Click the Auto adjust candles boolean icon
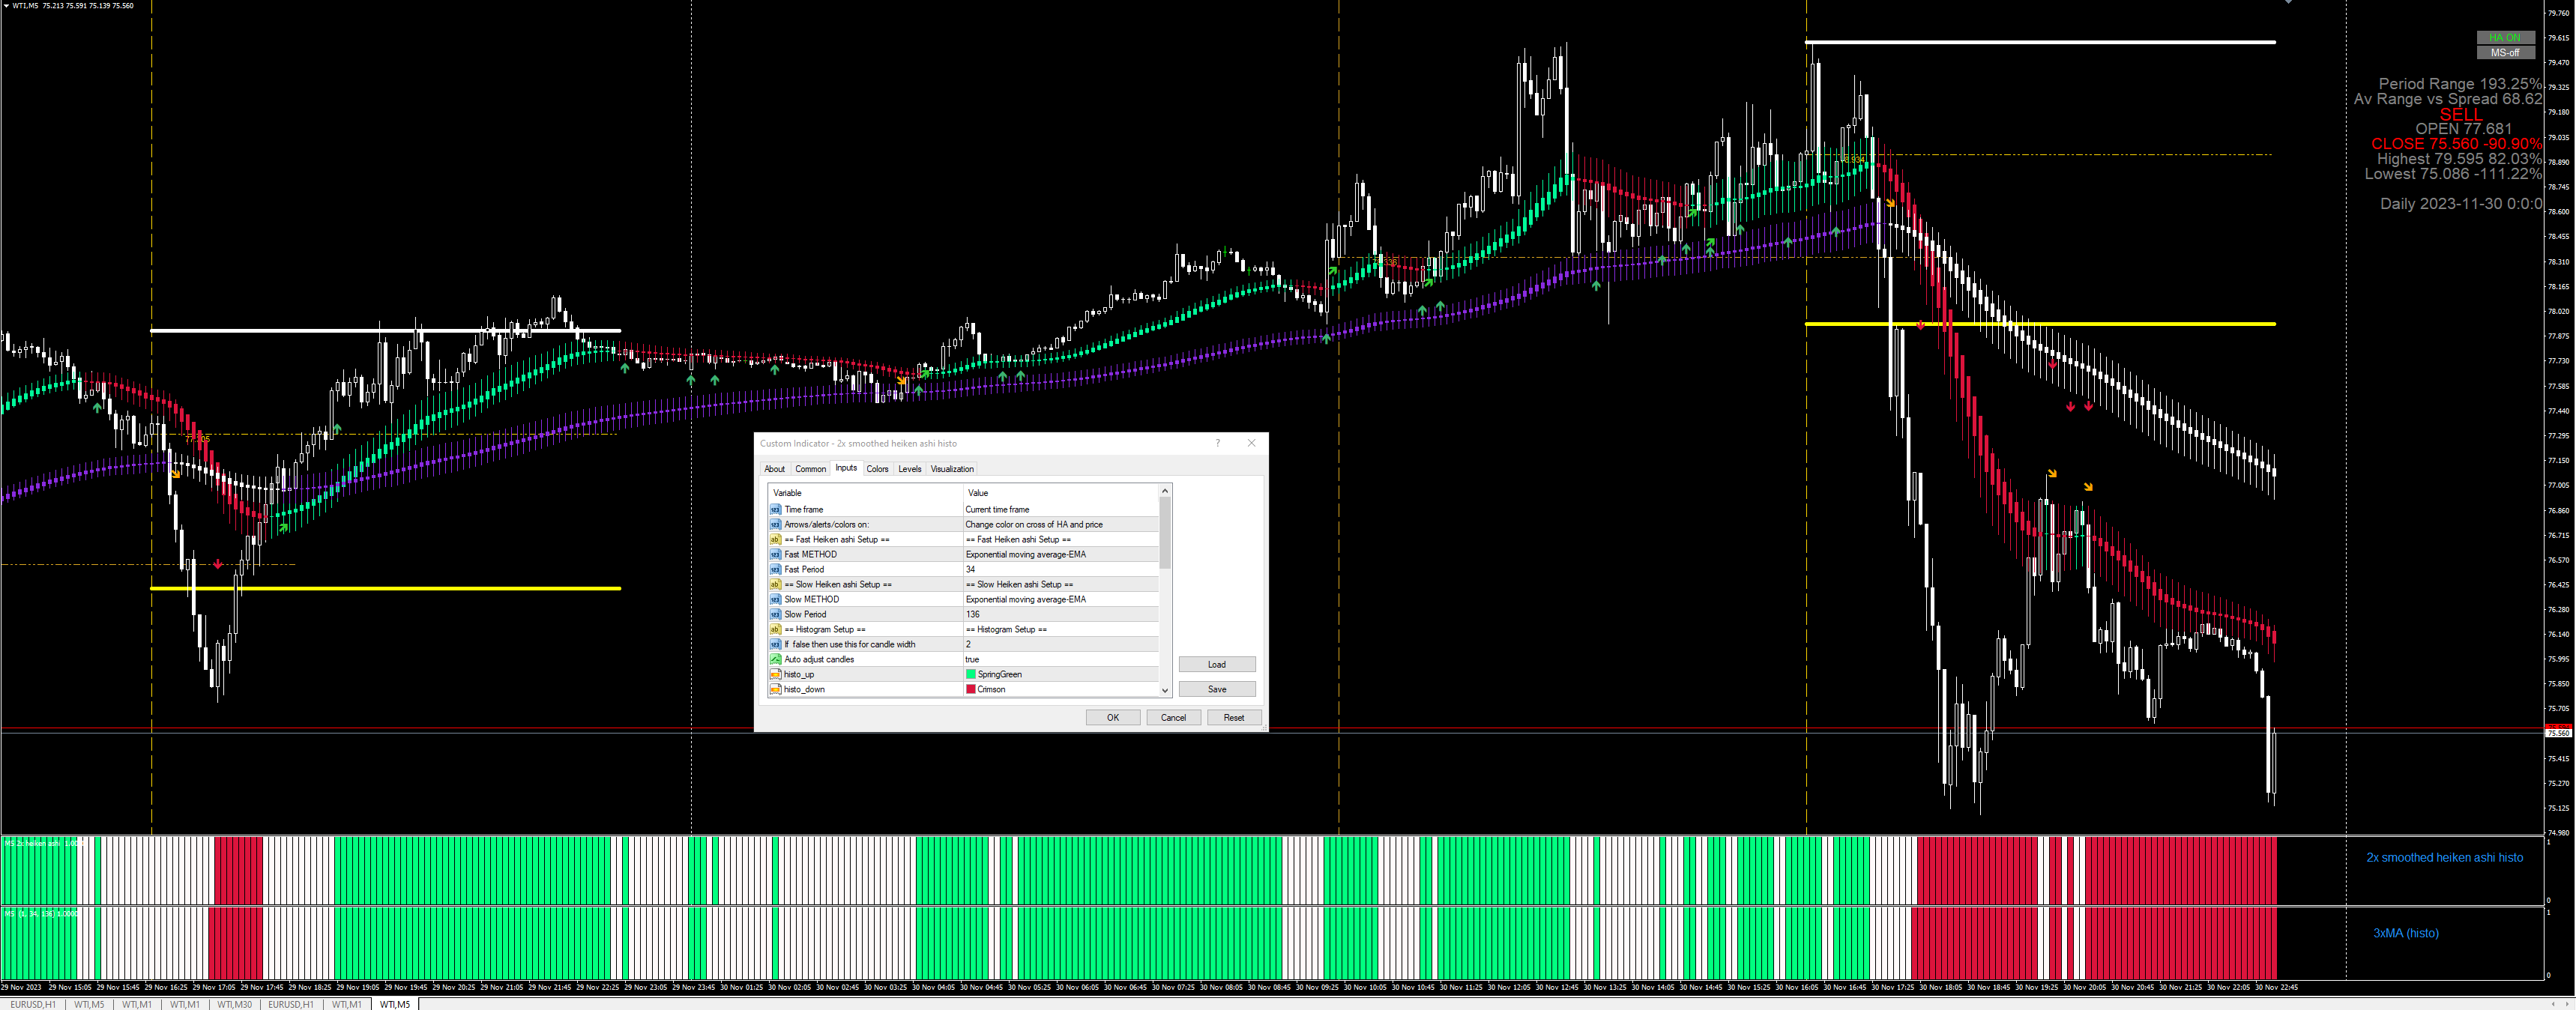2576x1010 pixels. pyautogui.click(x=775, y=659)
